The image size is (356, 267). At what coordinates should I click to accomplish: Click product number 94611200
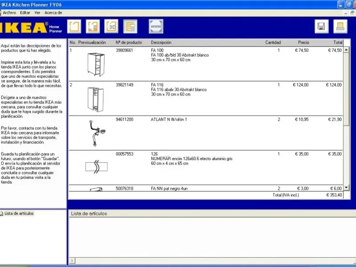(125, 119)
